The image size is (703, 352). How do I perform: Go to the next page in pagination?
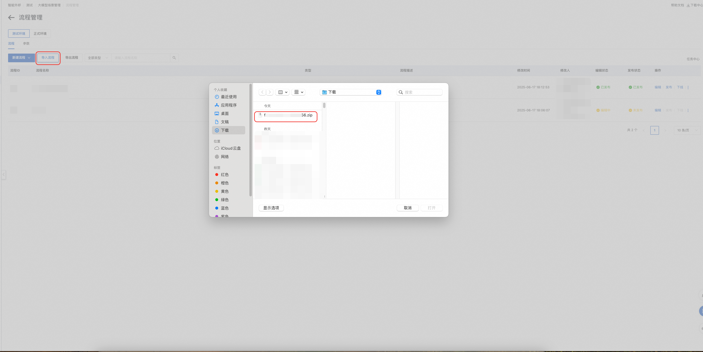pos(665,130)
